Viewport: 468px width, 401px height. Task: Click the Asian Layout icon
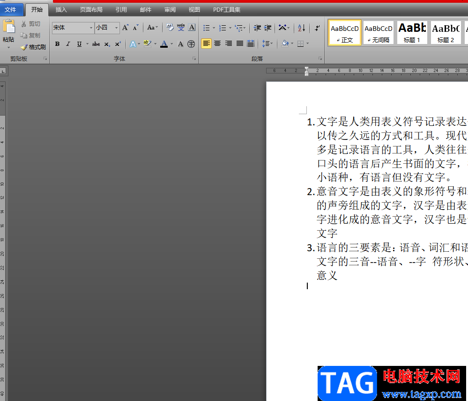pyautogui.click(x=282, y=28)
